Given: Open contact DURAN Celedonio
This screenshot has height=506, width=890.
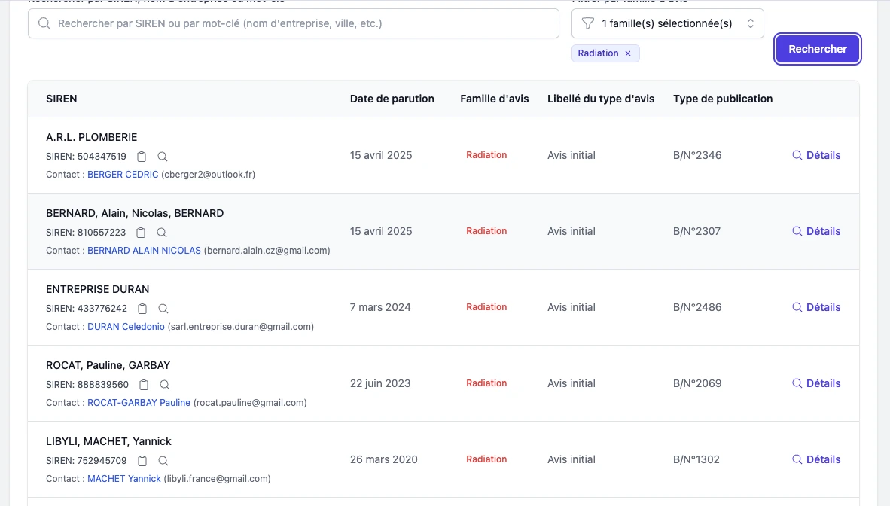Looking at the screenshot, I should click(126, 327).
